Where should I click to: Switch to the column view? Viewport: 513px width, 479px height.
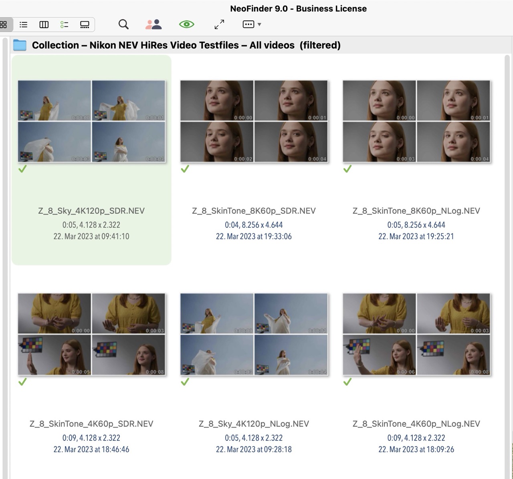coord(44,24)
